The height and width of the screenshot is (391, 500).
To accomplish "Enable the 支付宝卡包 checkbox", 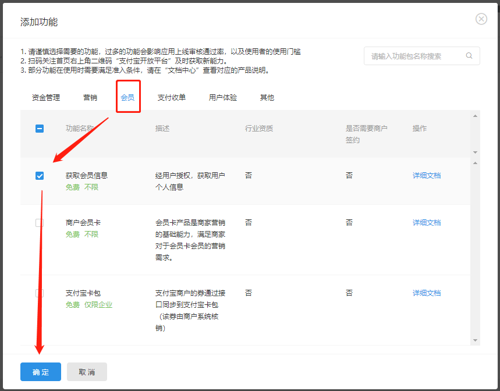I will click(40, 293).
